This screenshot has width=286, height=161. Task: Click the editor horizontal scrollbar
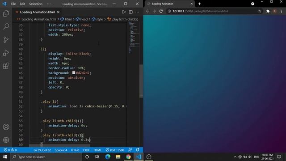[59, 146]
